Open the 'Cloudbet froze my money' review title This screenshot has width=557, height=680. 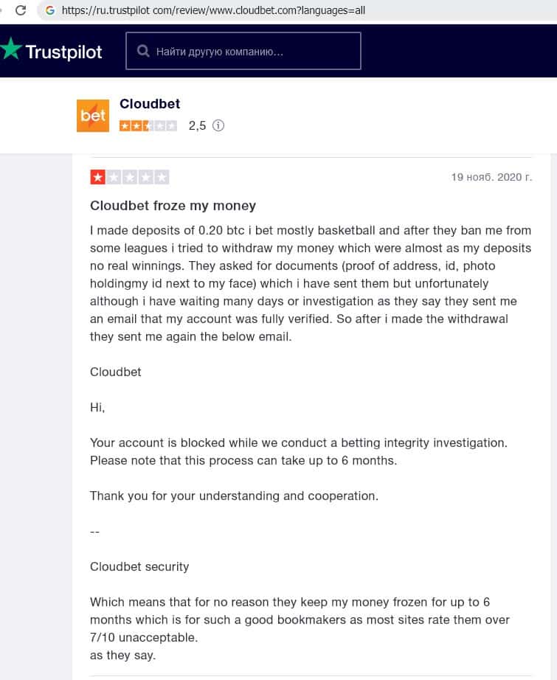[x=173, y=206]
